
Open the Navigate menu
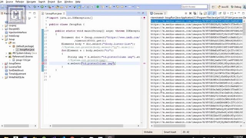[31, 2]
